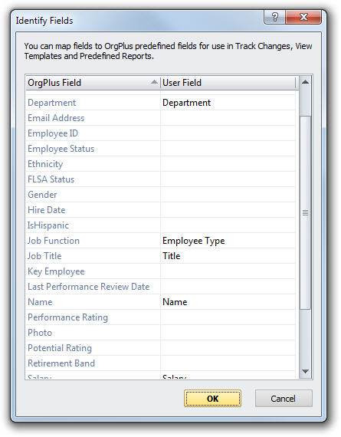Select the Hire Date row
The width and height of the screenshot is (341, 437).
(x=160, y=210)
